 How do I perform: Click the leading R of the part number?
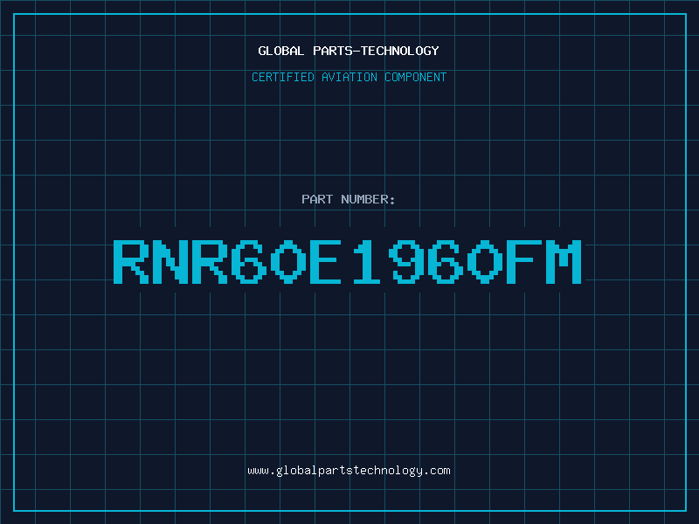click(x=131, y=261)
